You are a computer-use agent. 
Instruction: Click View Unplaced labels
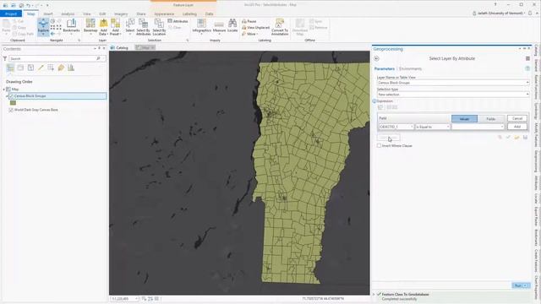pos(255,28)
